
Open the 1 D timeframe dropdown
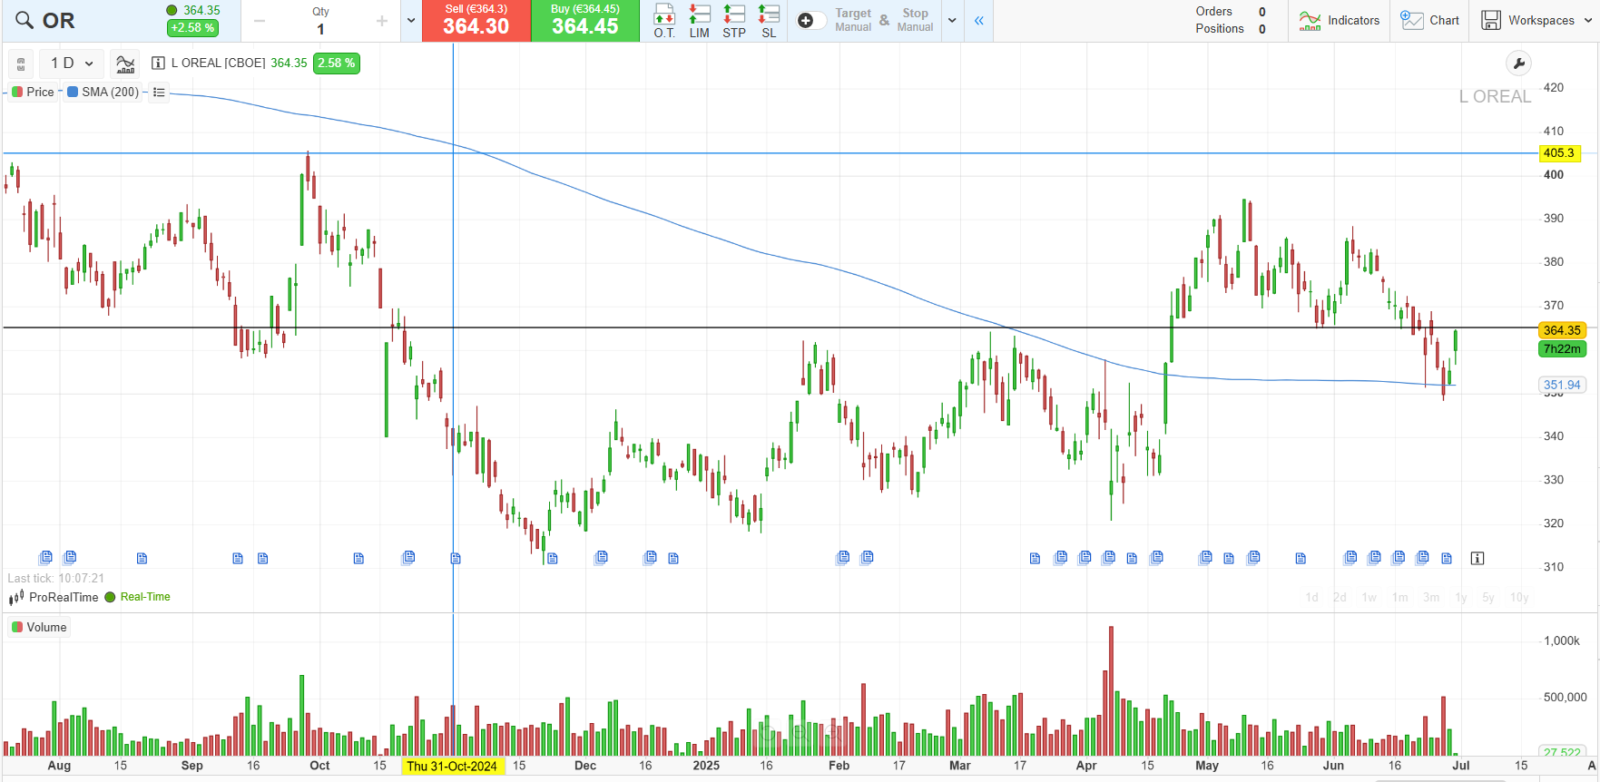click(72, 64)
